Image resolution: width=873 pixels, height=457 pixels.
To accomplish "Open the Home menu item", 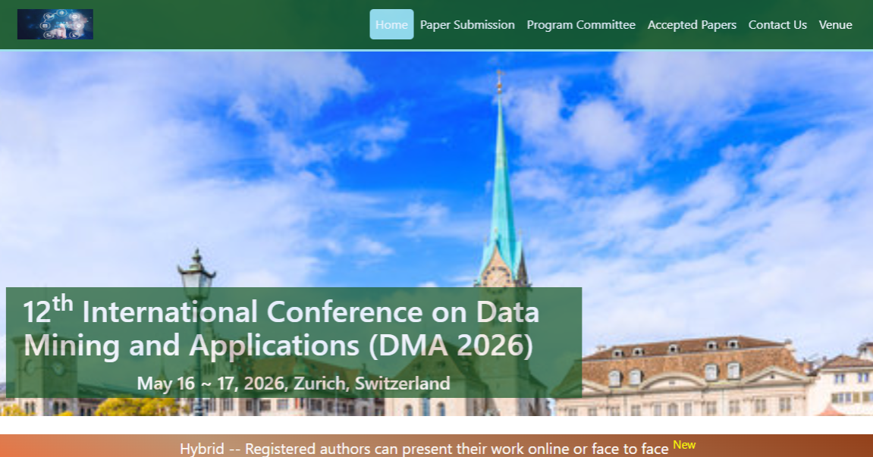I will (x=391, y=24).
